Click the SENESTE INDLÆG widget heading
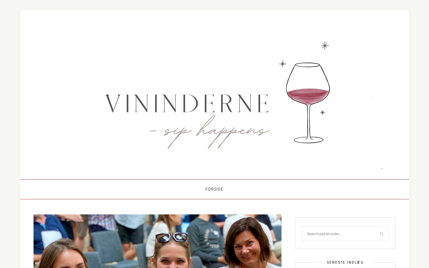The image size is (429, 268). 345,262
